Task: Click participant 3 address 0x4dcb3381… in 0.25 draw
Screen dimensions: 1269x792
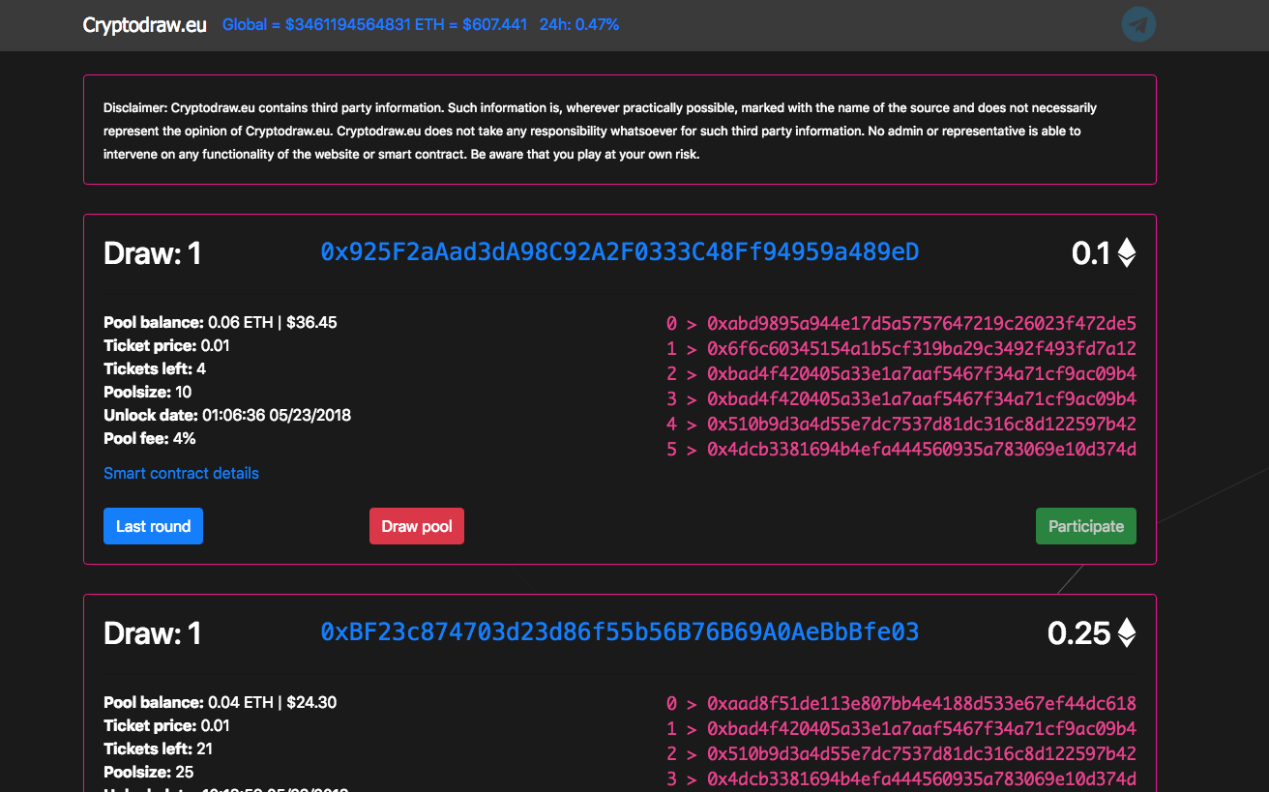Action: point(922,778)
